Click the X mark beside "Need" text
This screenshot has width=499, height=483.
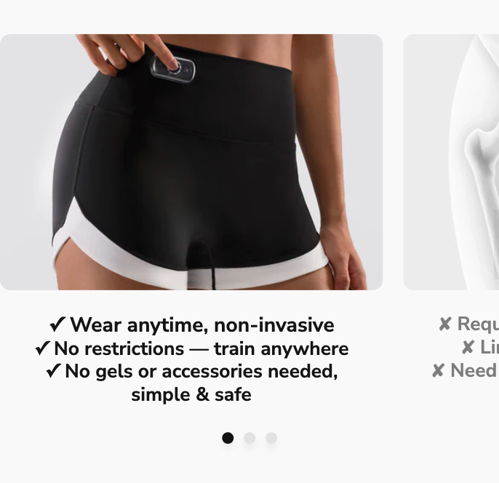coord(438,370)
